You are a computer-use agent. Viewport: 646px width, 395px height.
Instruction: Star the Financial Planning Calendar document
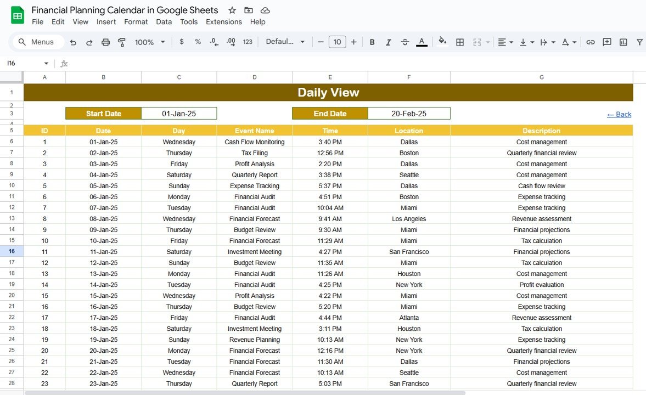pos(232,10)
